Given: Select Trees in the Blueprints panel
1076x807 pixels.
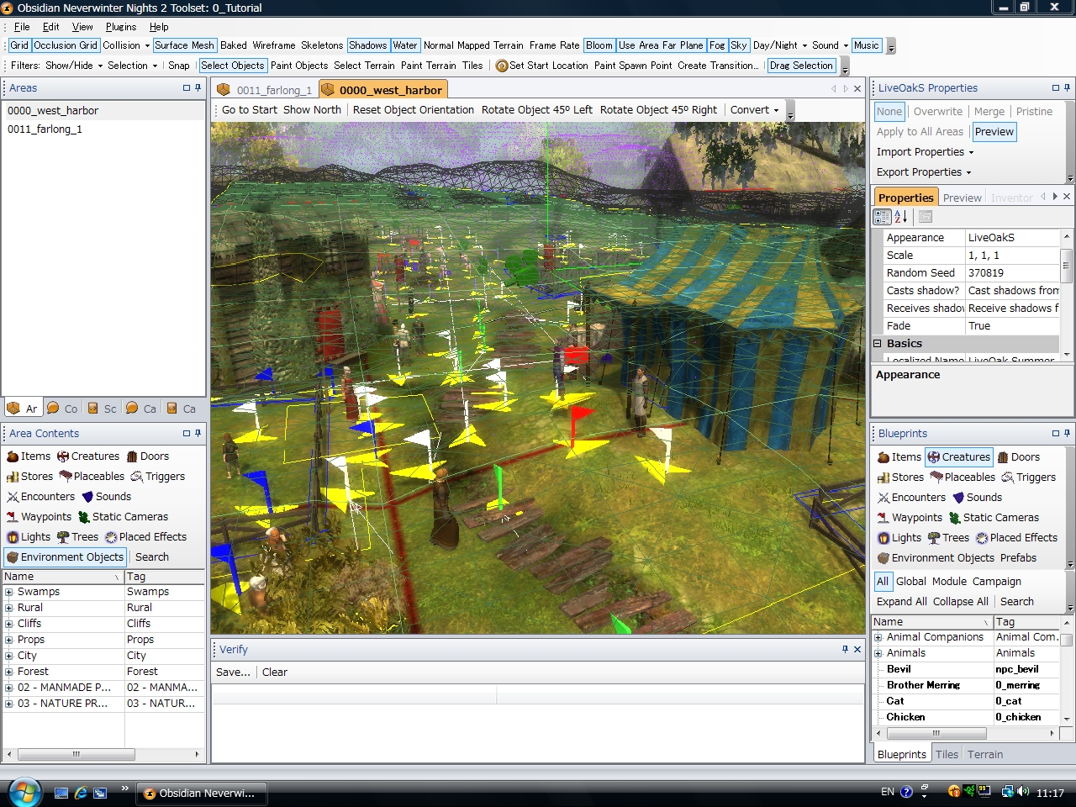Looking at the screenshot, I should tap(949, 538).
